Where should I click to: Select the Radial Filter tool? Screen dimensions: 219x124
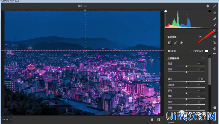[215, 37]
